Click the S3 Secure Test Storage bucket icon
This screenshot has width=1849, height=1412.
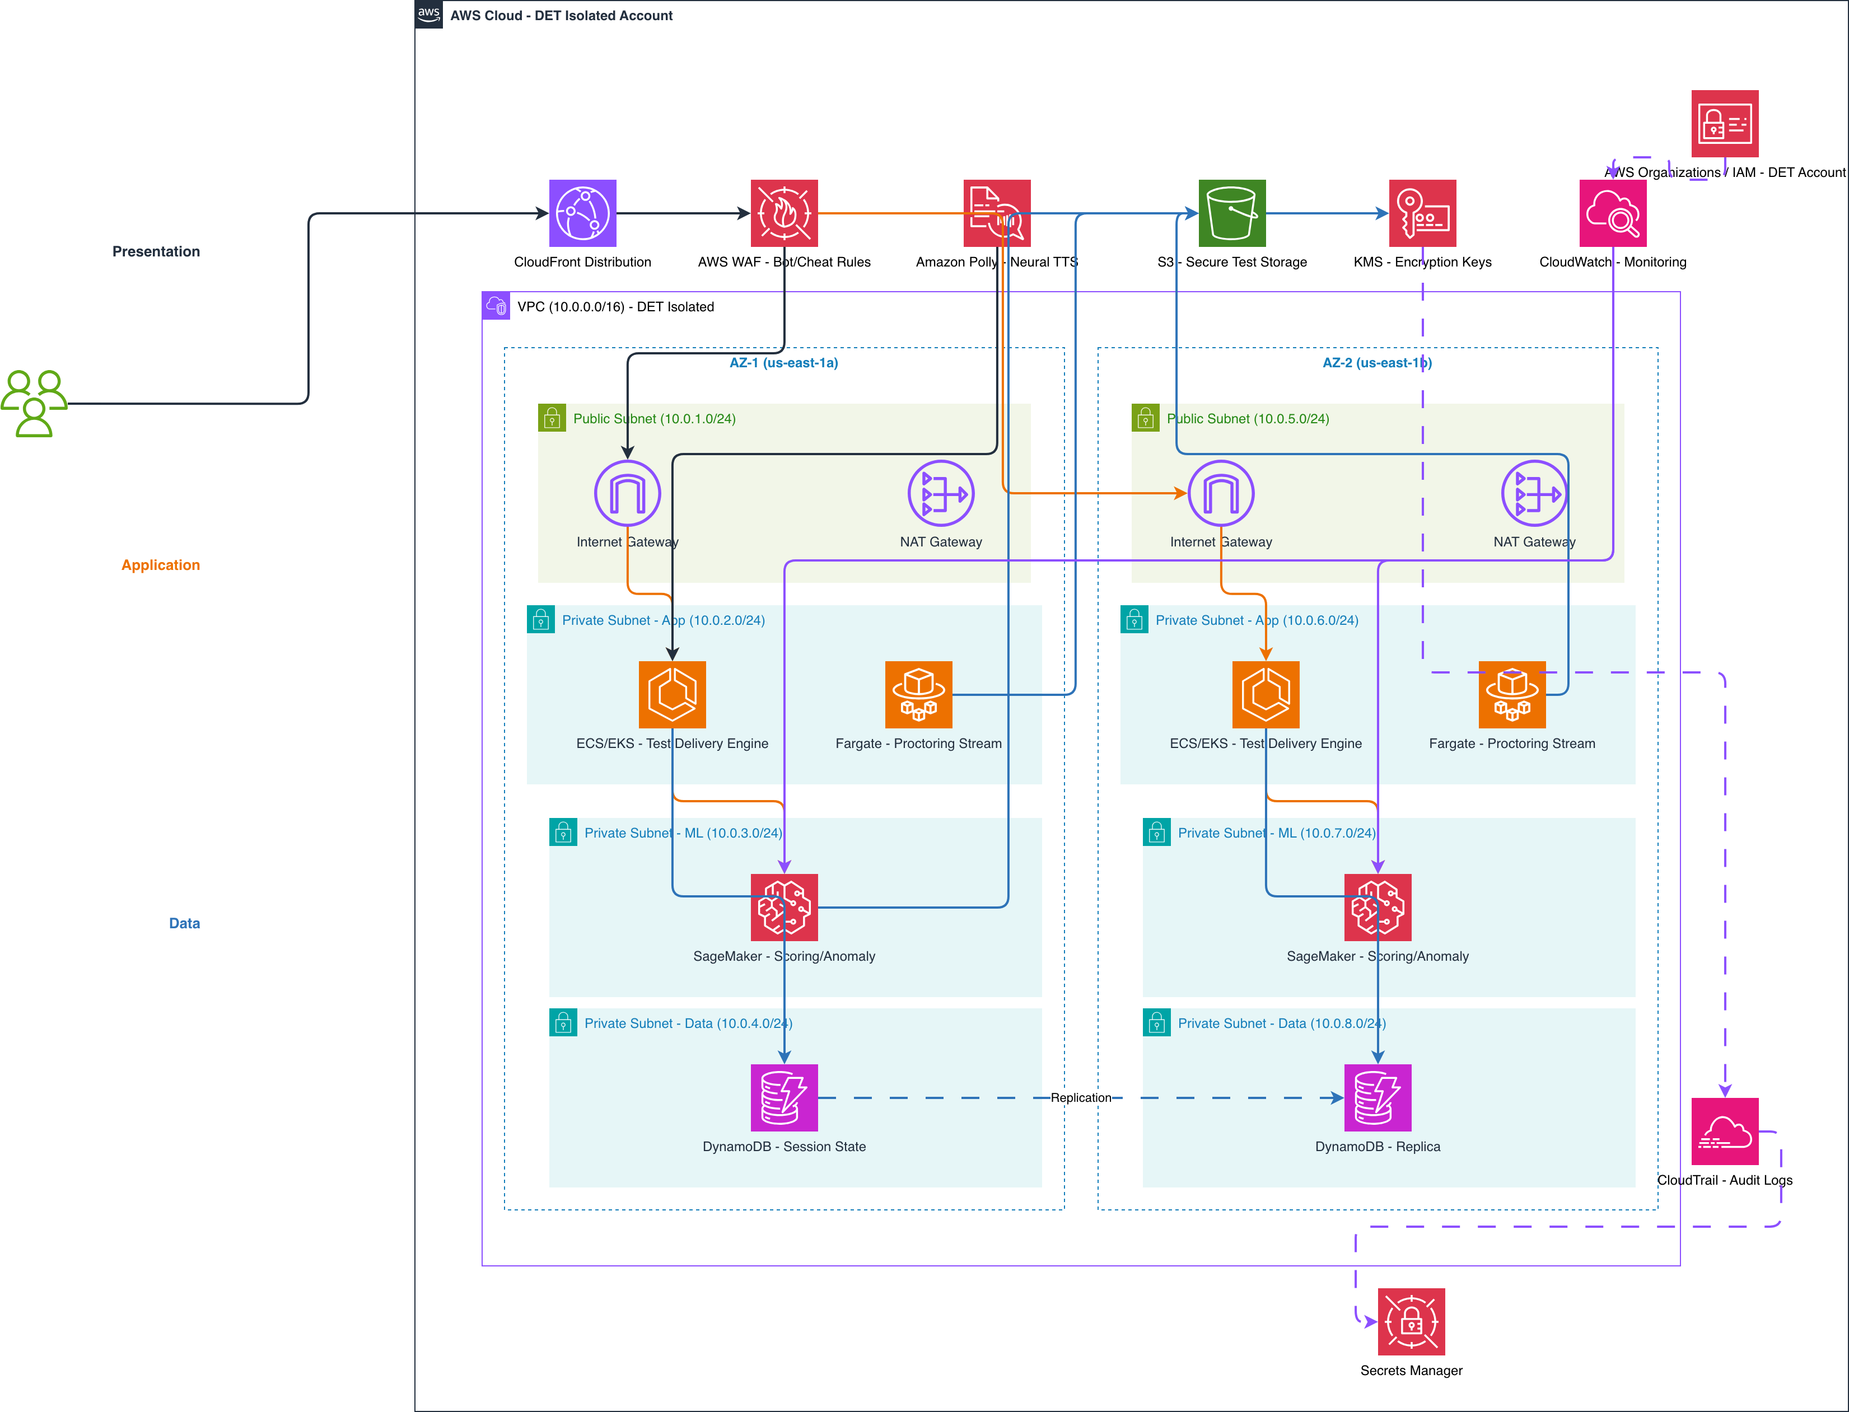pos(1232,213)
